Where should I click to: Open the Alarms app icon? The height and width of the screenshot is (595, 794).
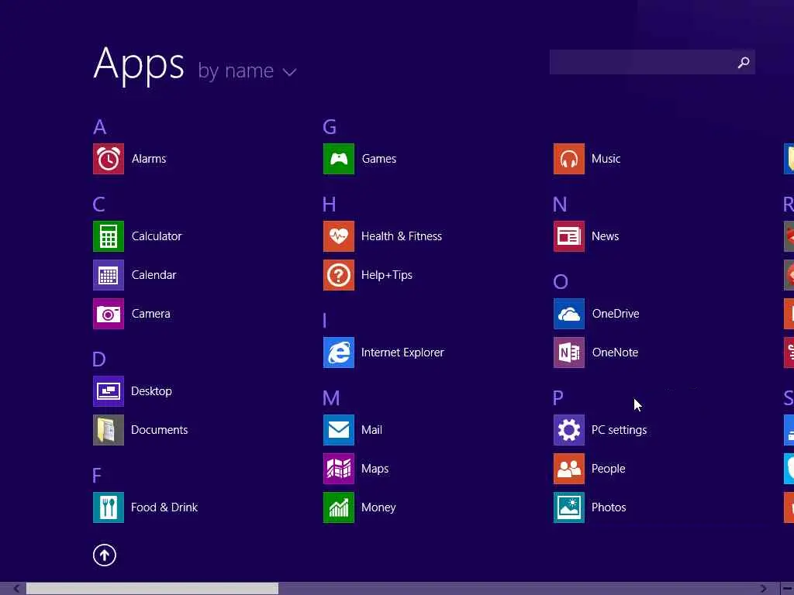point(109,159)
